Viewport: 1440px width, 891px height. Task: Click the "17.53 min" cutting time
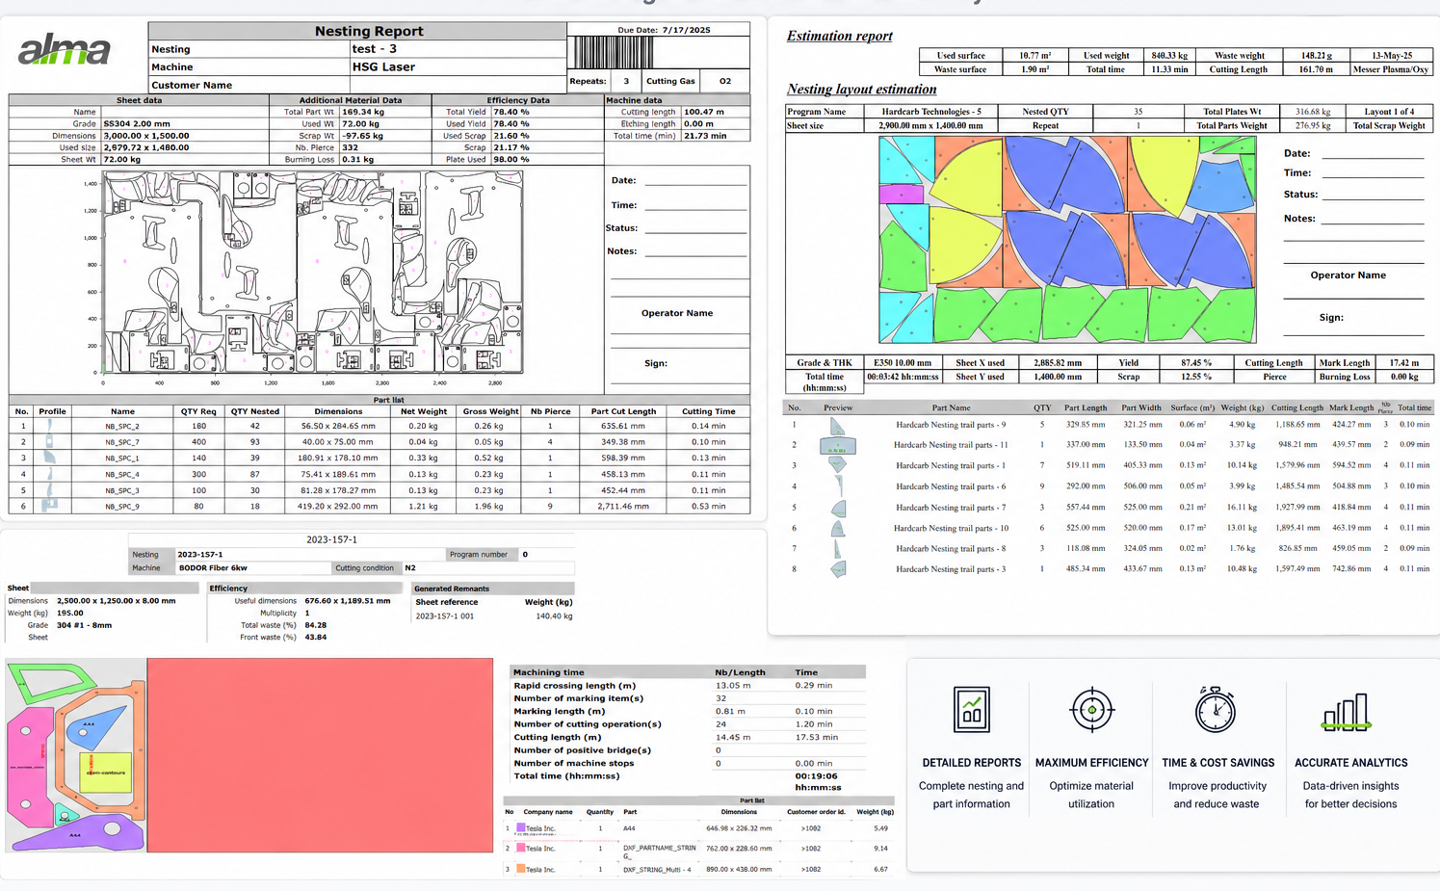[x=816, y=737]
